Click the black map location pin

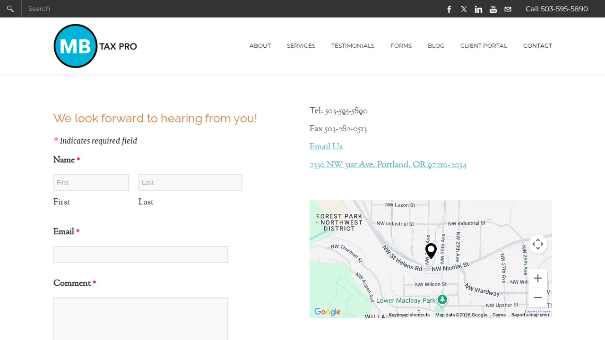pos(431,251)
